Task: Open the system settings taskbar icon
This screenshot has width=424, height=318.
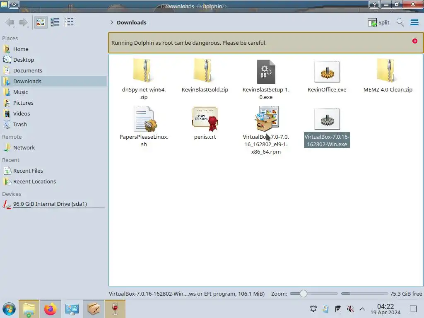Action: click(x=72, y=309)
